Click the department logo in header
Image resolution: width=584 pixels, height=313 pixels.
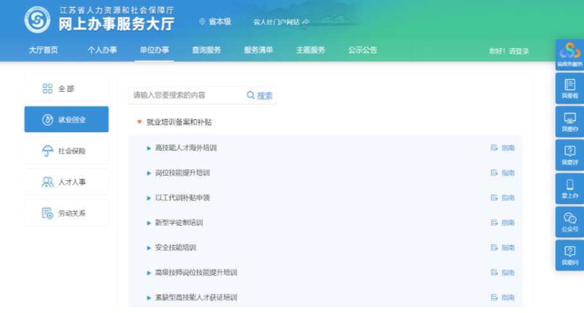(37, 21)
